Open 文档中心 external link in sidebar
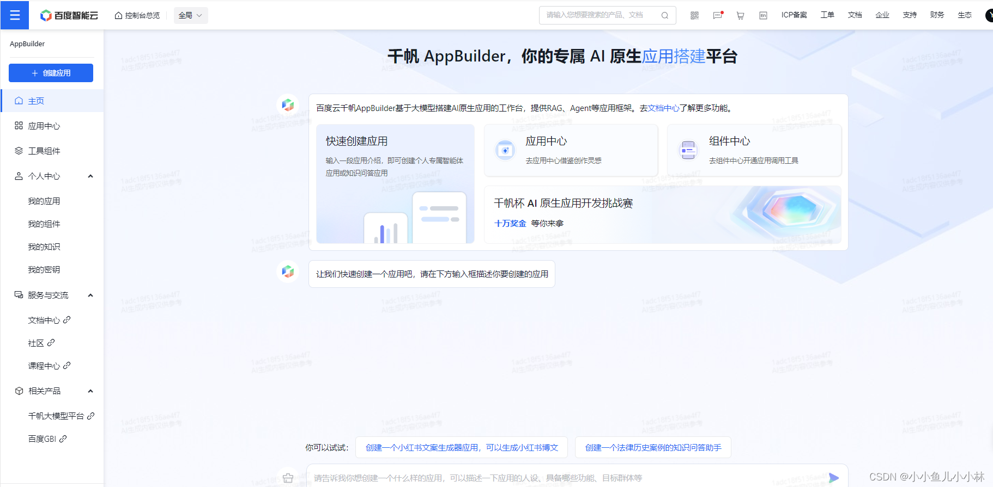Viewport: 993px width, 487px height. click(x=49, y=320)
